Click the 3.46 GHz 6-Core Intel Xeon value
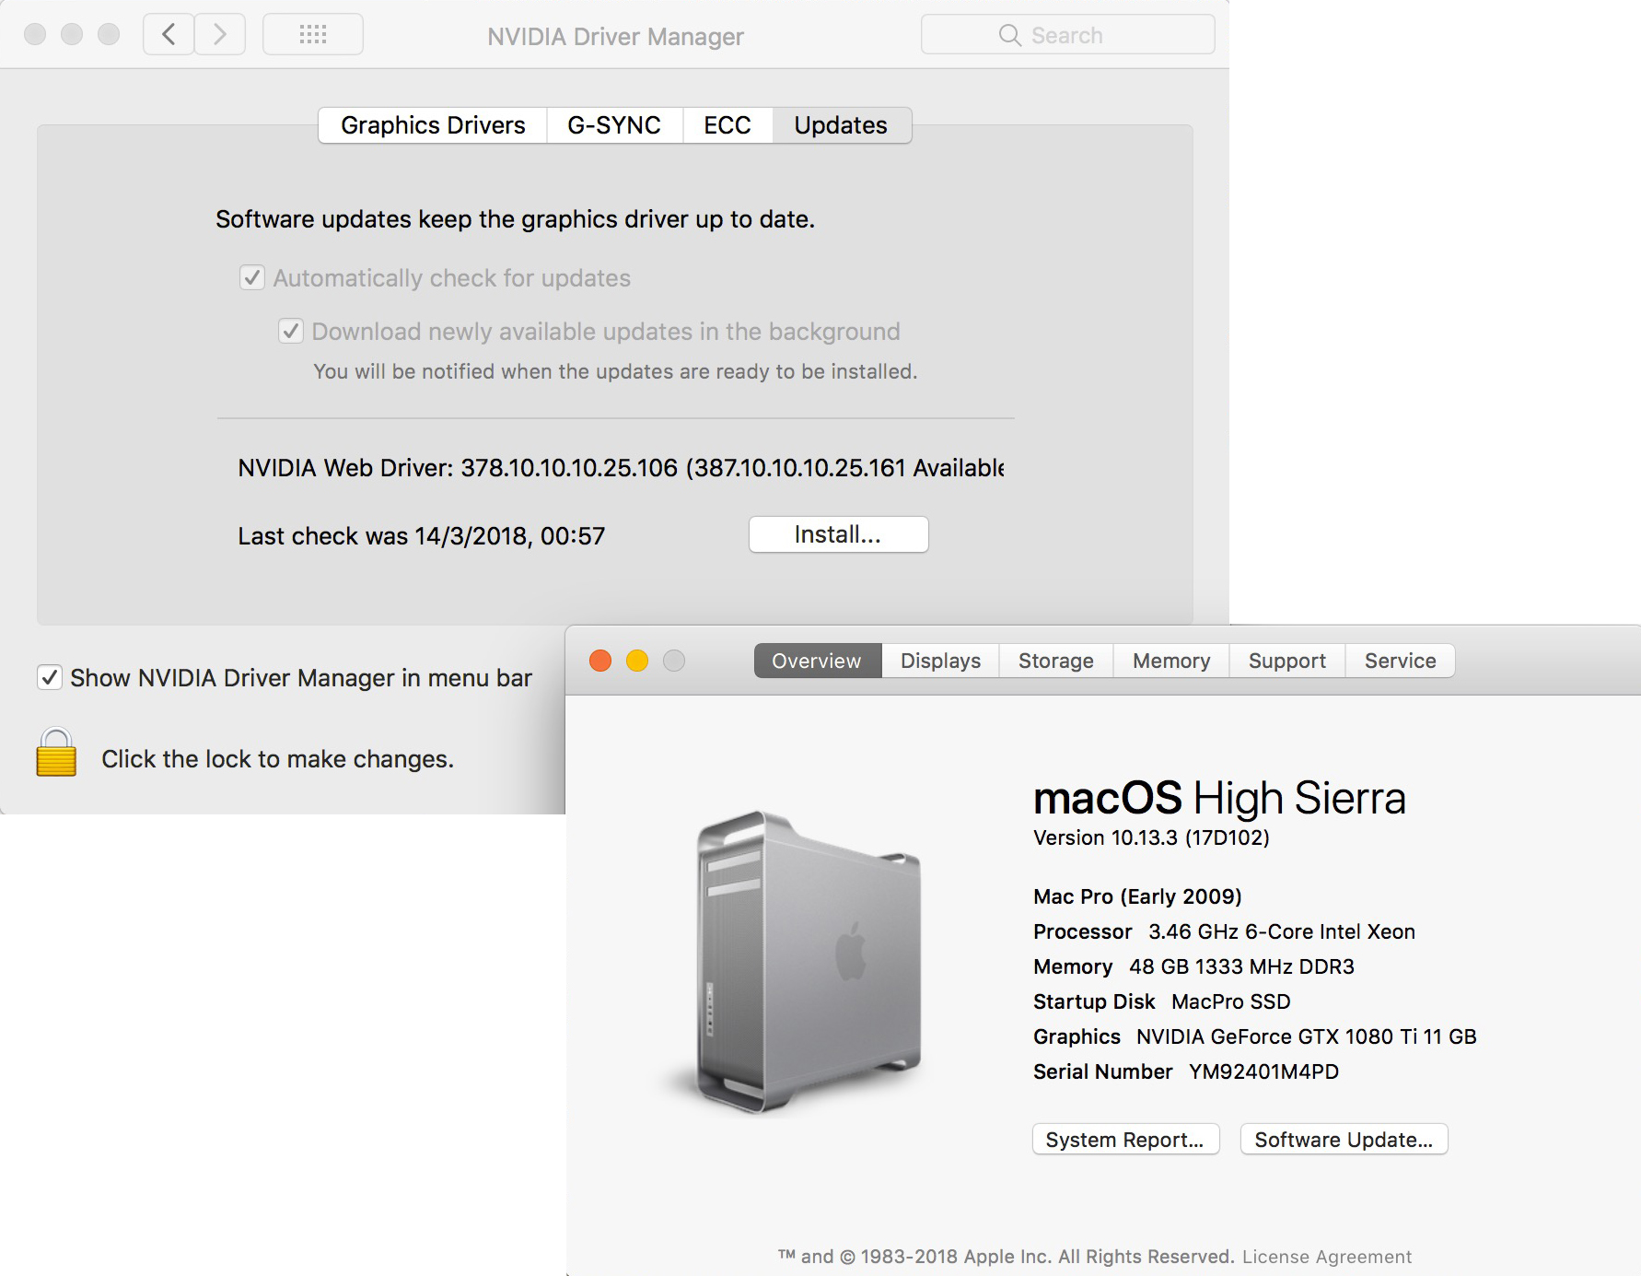 point(1282,931)
